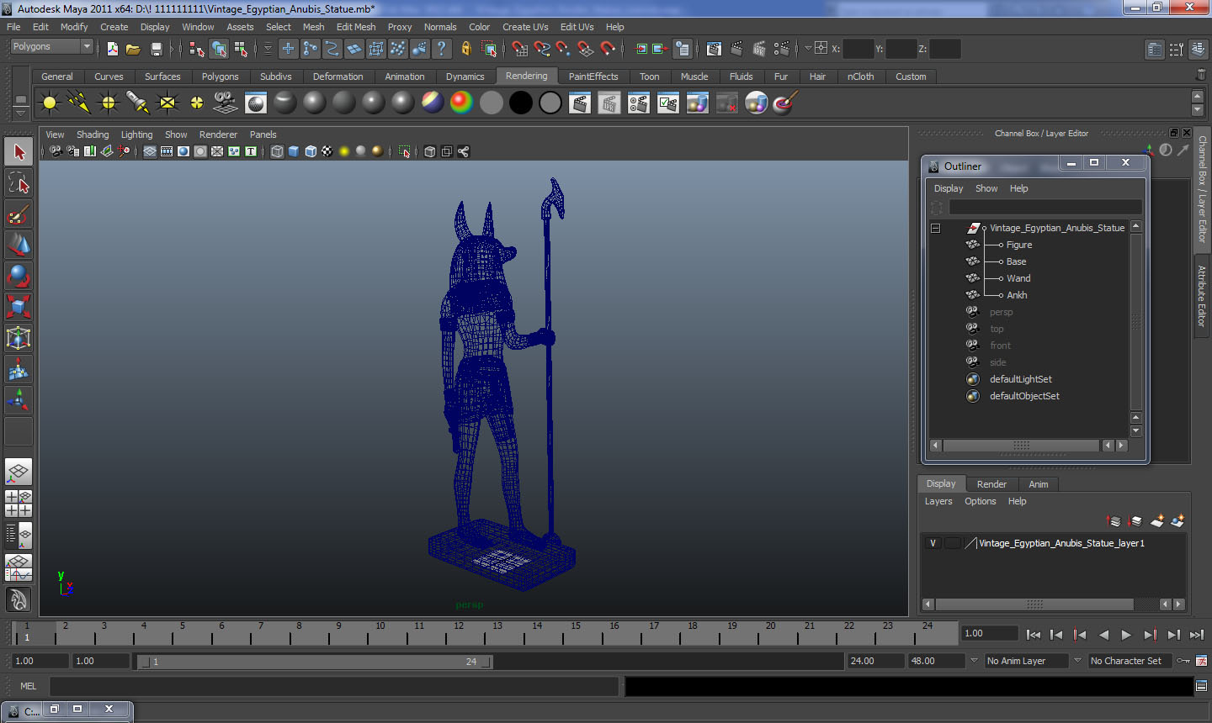Image resolution: width=1212 pixels, height=723 pixels.
Task: Open the Render layer tab
Action: [991, 484]
